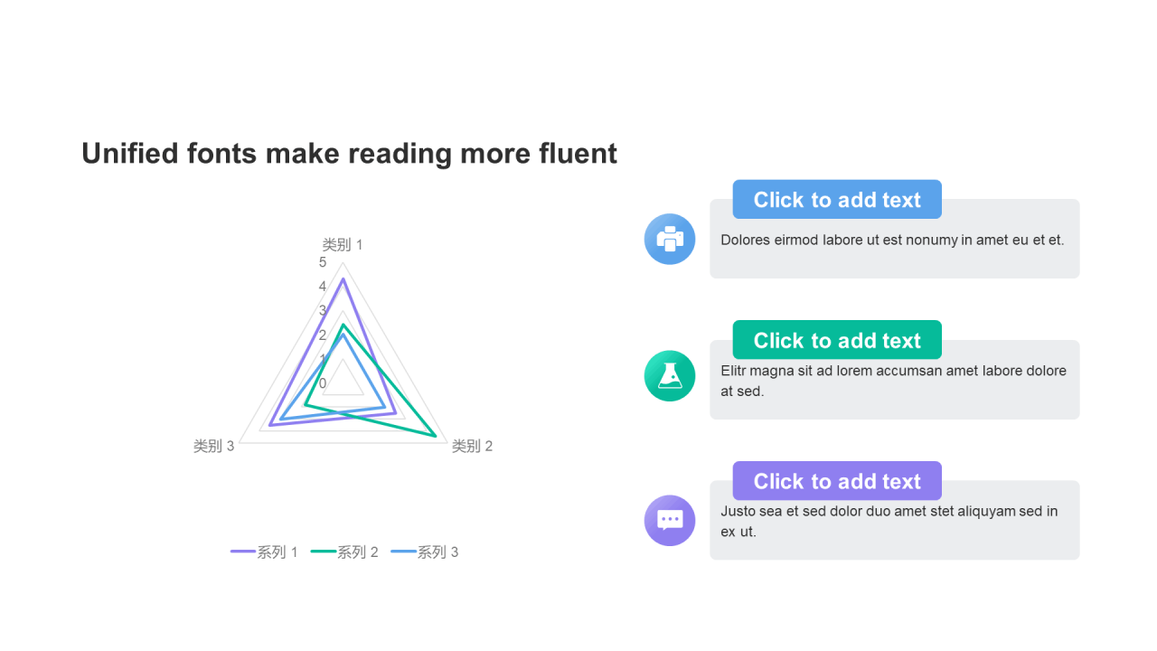
Task: Click the green series vertex near 类别 2
Action: pyautogui.click(x=437, y=437)
